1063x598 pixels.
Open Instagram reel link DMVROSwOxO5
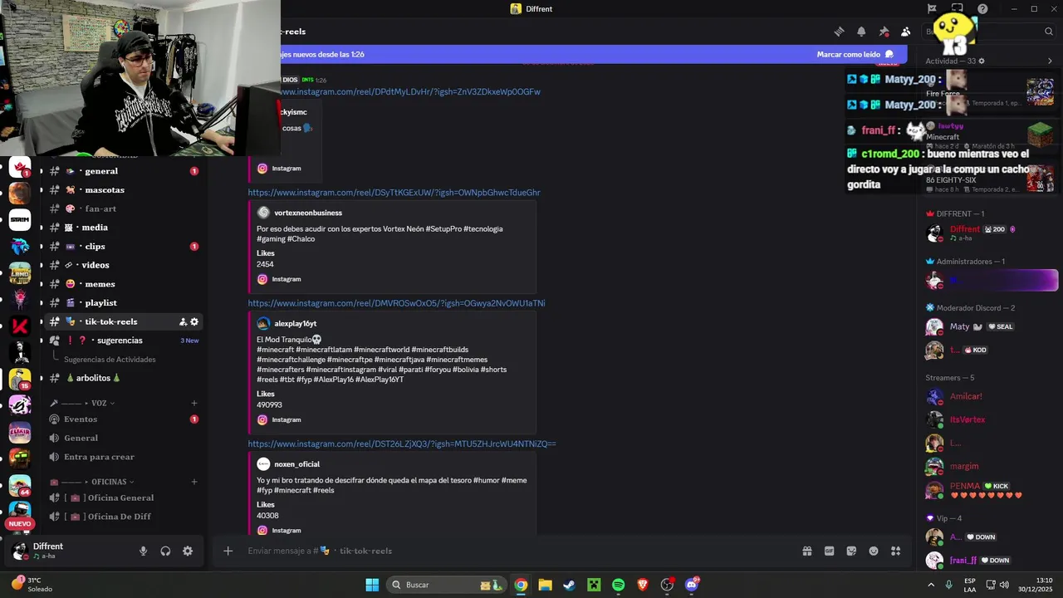pos(396,303)
